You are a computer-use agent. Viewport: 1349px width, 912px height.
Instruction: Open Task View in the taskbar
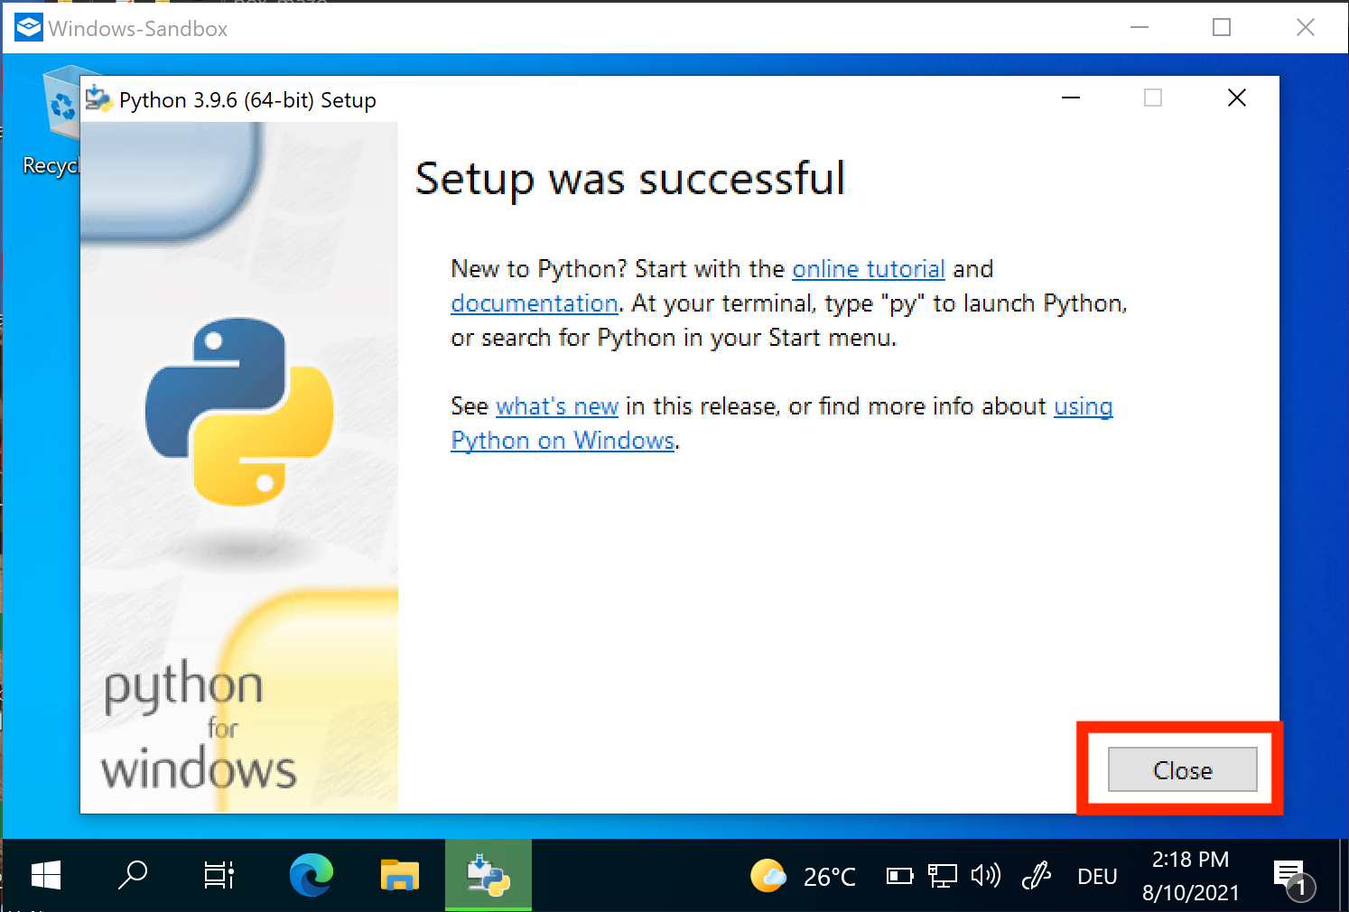tap(219, 875)
